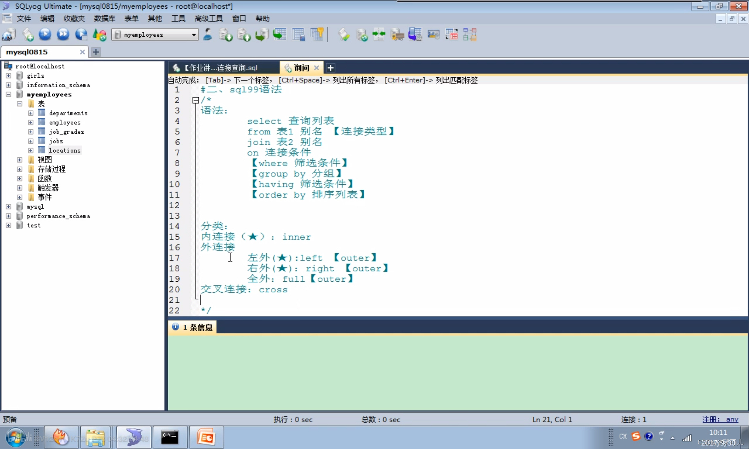Open a new query editor icon

[x=28, y=35]
